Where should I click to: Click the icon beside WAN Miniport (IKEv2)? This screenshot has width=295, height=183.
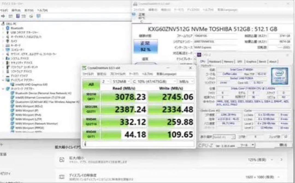(x=12, y=106)
